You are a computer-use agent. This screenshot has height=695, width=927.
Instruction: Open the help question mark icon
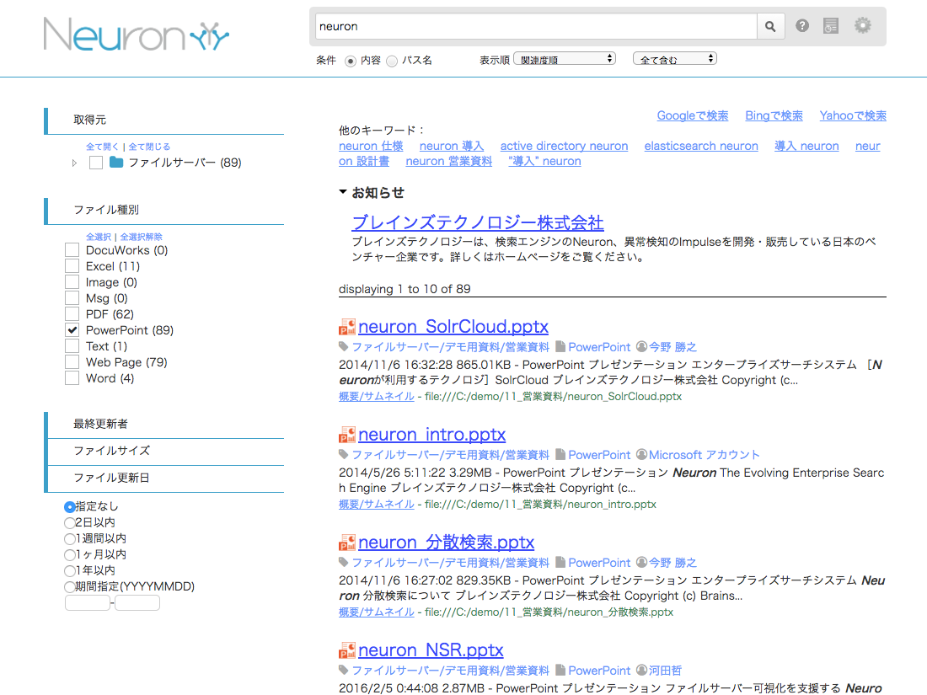coord(802,25)
